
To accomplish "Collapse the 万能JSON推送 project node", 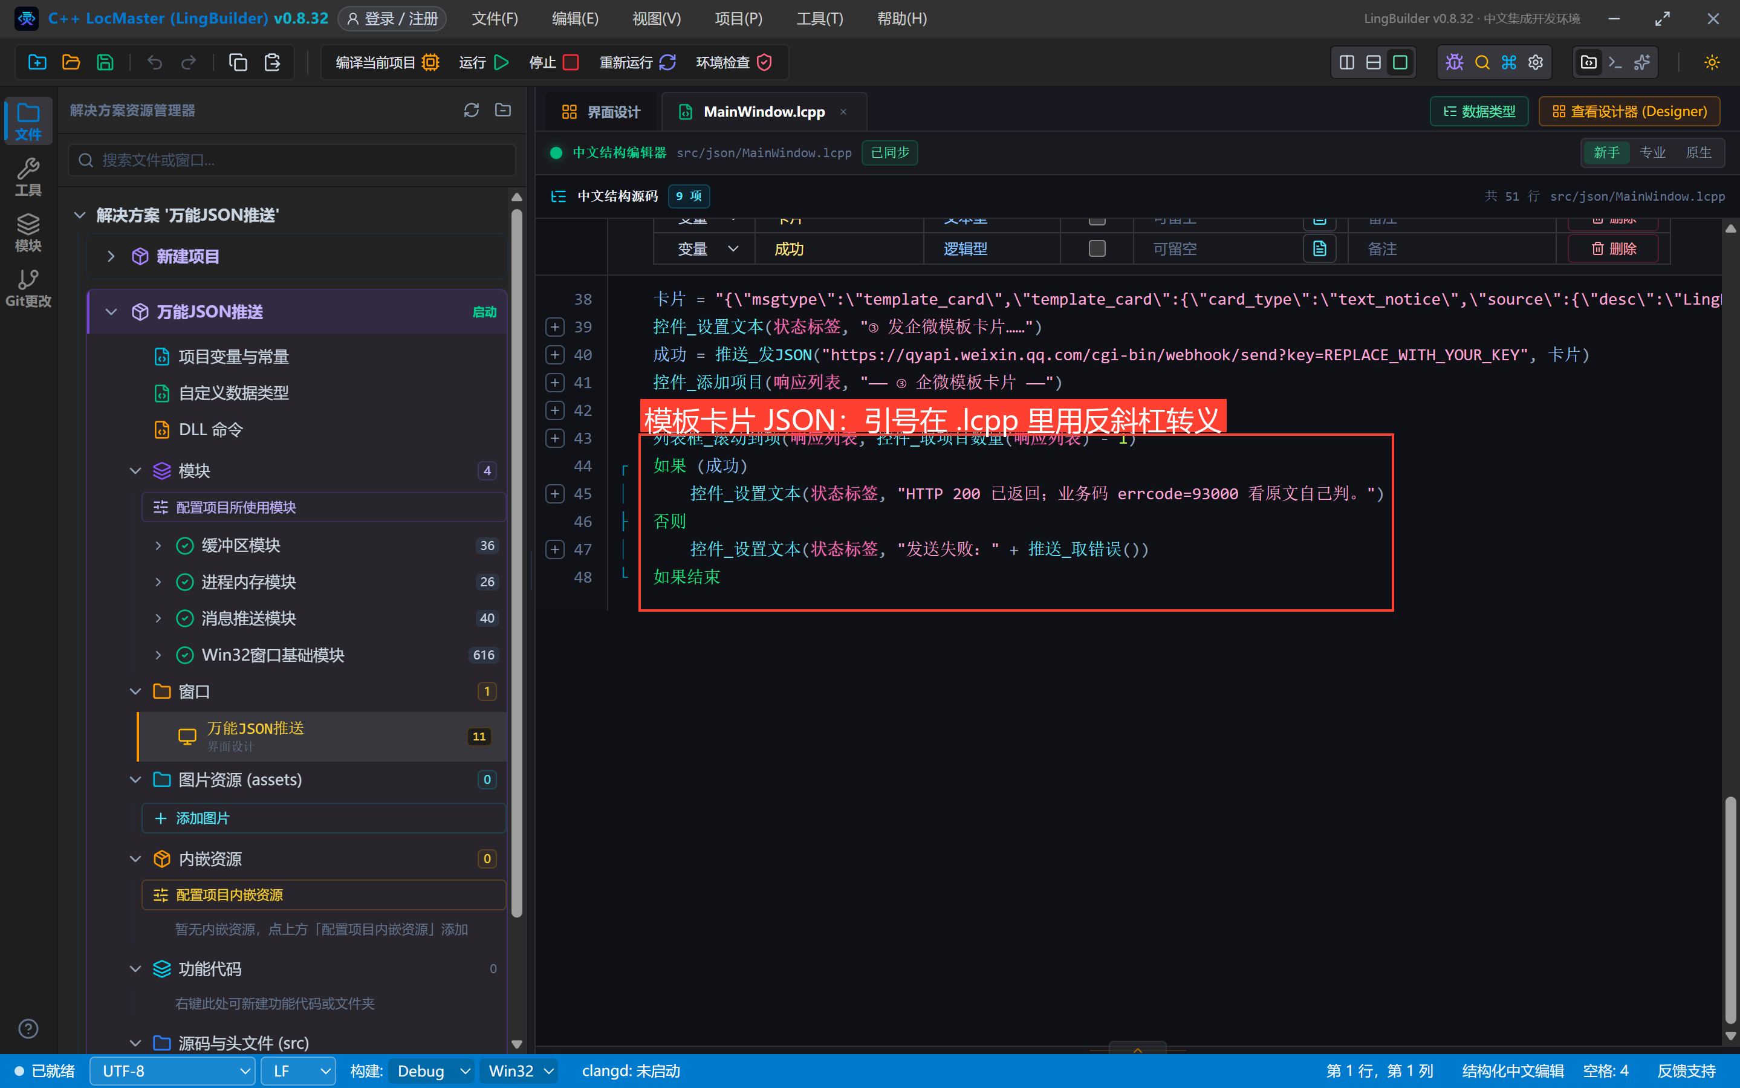I will 111,311.
